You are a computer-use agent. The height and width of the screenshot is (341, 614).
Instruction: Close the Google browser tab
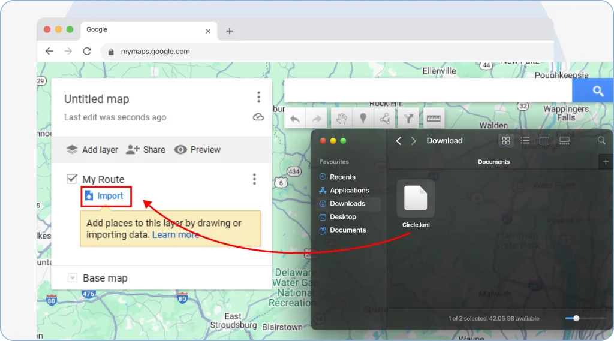click(x=208, y=31)
